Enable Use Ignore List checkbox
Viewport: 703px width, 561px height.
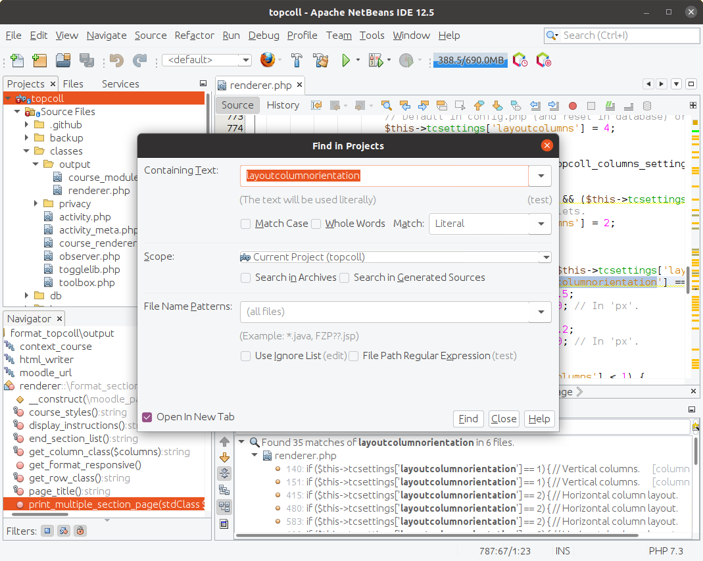[245, 356]
